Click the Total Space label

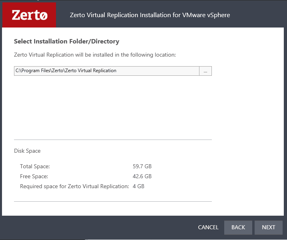pyautogui.click(x=35, y=166)
